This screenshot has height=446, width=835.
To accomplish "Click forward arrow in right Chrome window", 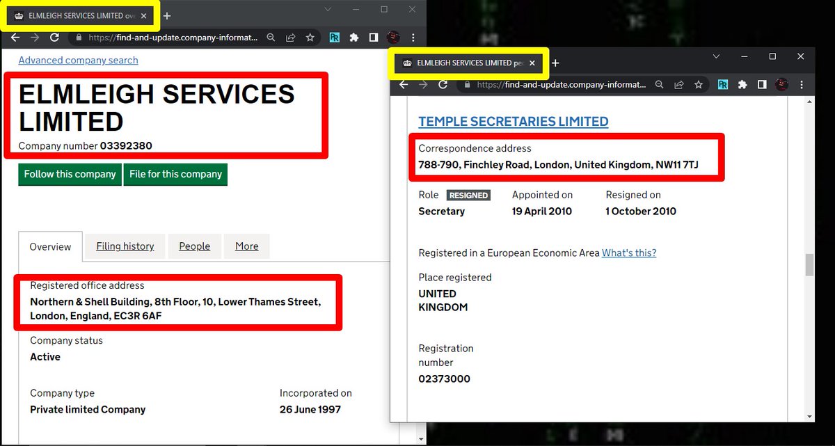I will (423, 85).
